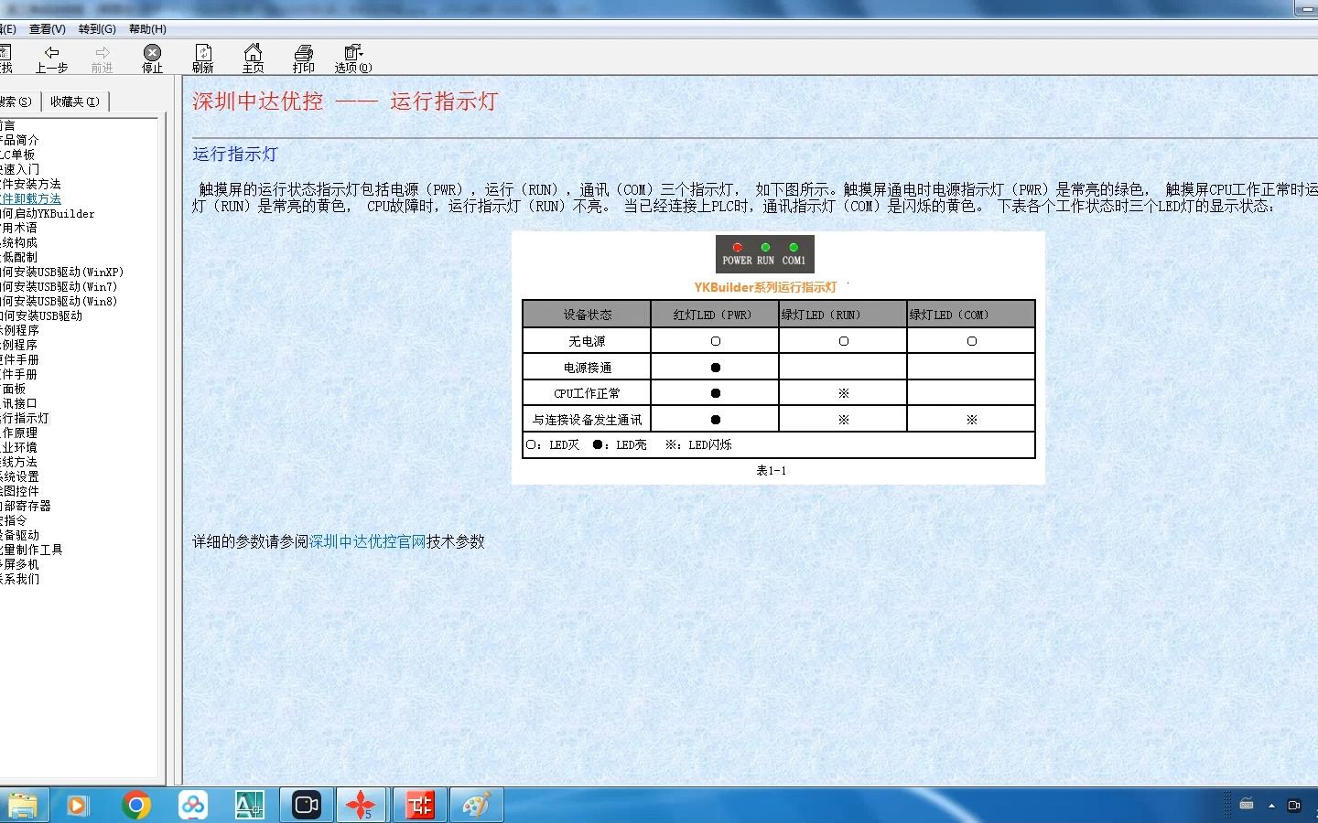Open the 绘图控件 topic
The height and width of the screenshot is (823, 1318).
(x=19, y=491)
